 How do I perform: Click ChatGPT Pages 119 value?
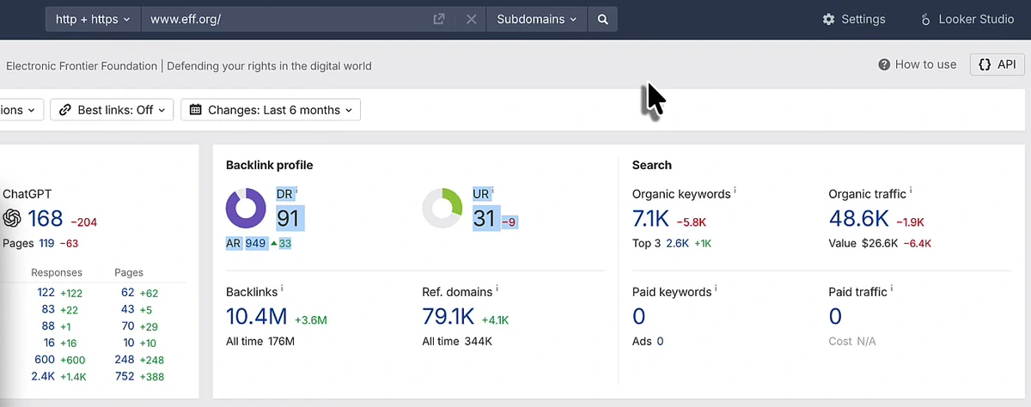pyautogui.click(x=46, y=244)
